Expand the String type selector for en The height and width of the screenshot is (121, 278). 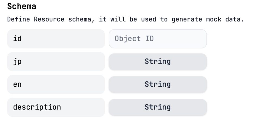tap(157, 85)
